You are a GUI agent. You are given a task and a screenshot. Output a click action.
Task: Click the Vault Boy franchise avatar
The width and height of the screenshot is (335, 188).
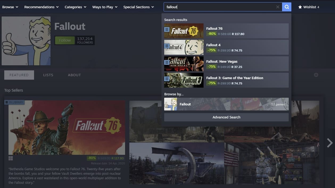[26, 41]
